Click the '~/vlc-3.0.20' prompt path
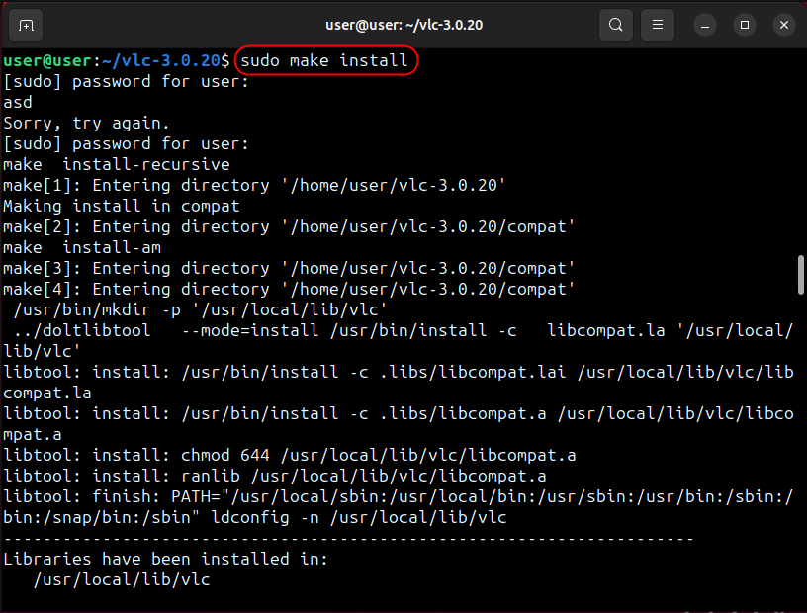 161,60
